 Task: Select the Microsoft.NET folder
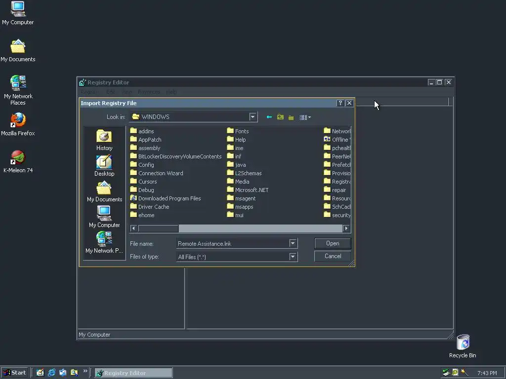(x=248, y=190)
